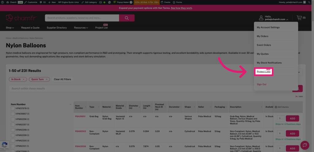Sort table by Type column
The height and width of the screenshot is (152, 314).
pos(98,107)
